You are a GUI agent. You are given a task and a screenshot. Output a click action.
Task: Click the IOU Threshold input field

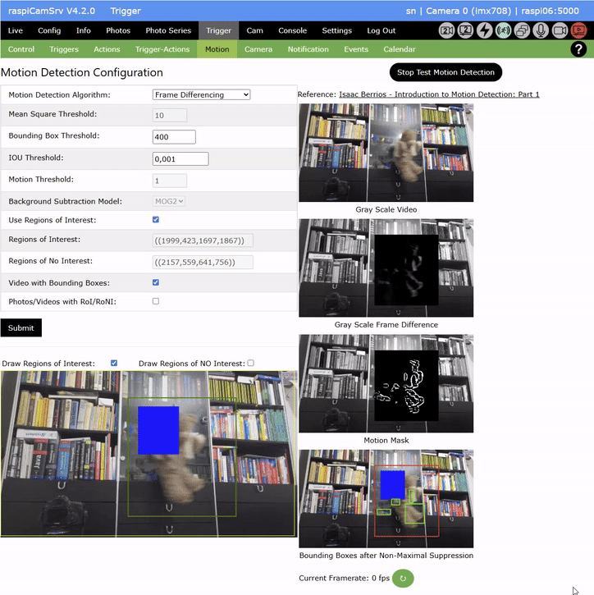coord(180,159)
